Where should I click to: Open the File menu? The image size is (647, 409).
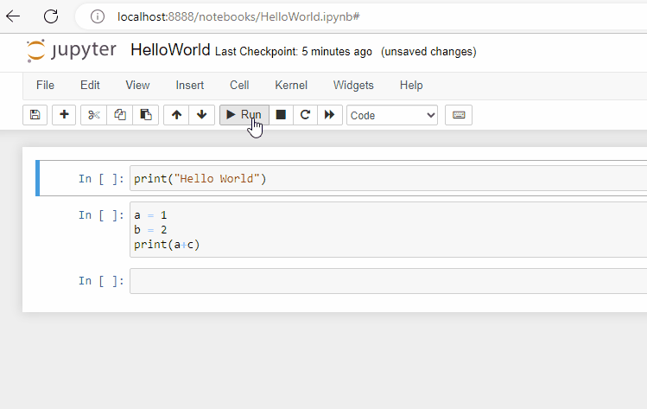(x=45, y=86)
